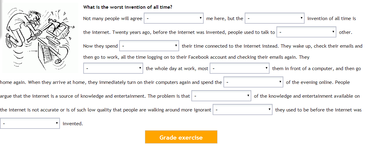366x148 pixels.
Task: Click the heading "What is the worst invention"
Action: (x=128, y=7)
